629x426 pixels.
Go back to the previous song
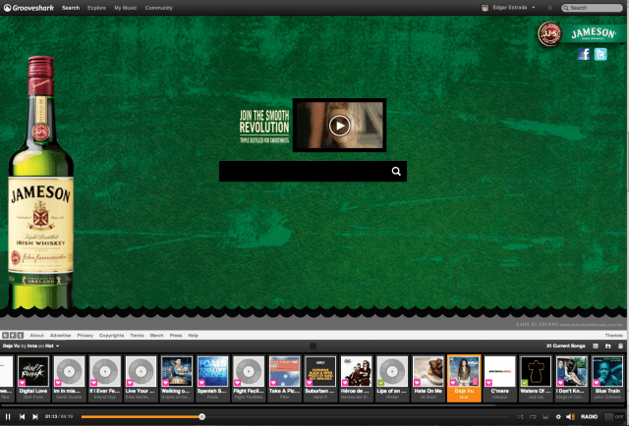click(x=22, y=416)
